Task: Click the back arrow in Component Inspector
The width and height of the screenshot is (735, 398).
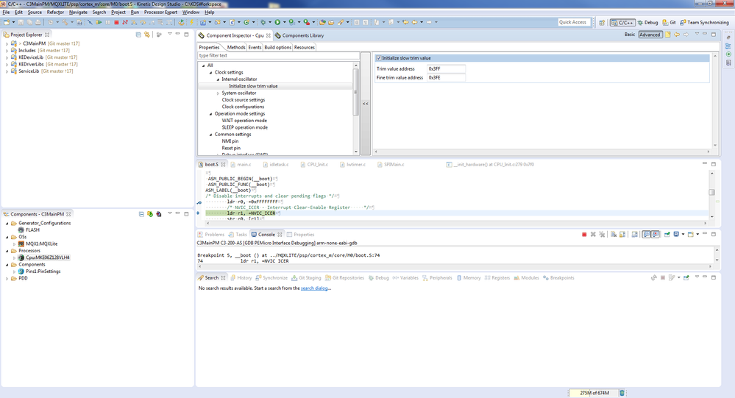Action: tap(677, 35)
